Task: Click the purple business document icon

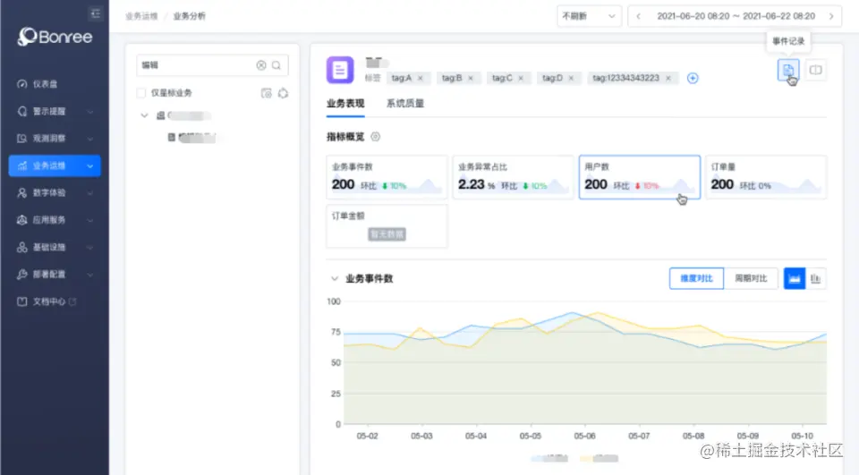Action: click(340, 70)
